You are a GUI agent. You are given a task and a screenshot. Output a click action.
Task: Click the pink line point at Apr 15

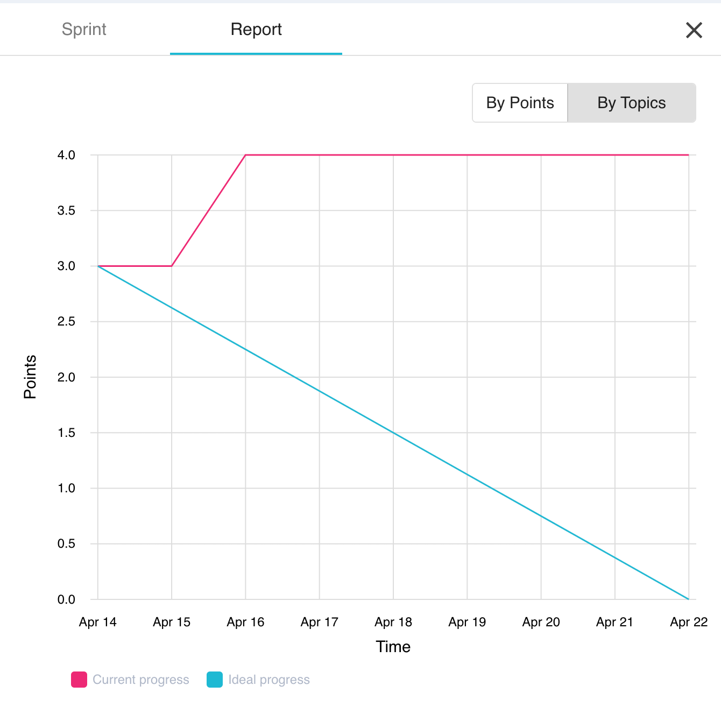(172, 266)
